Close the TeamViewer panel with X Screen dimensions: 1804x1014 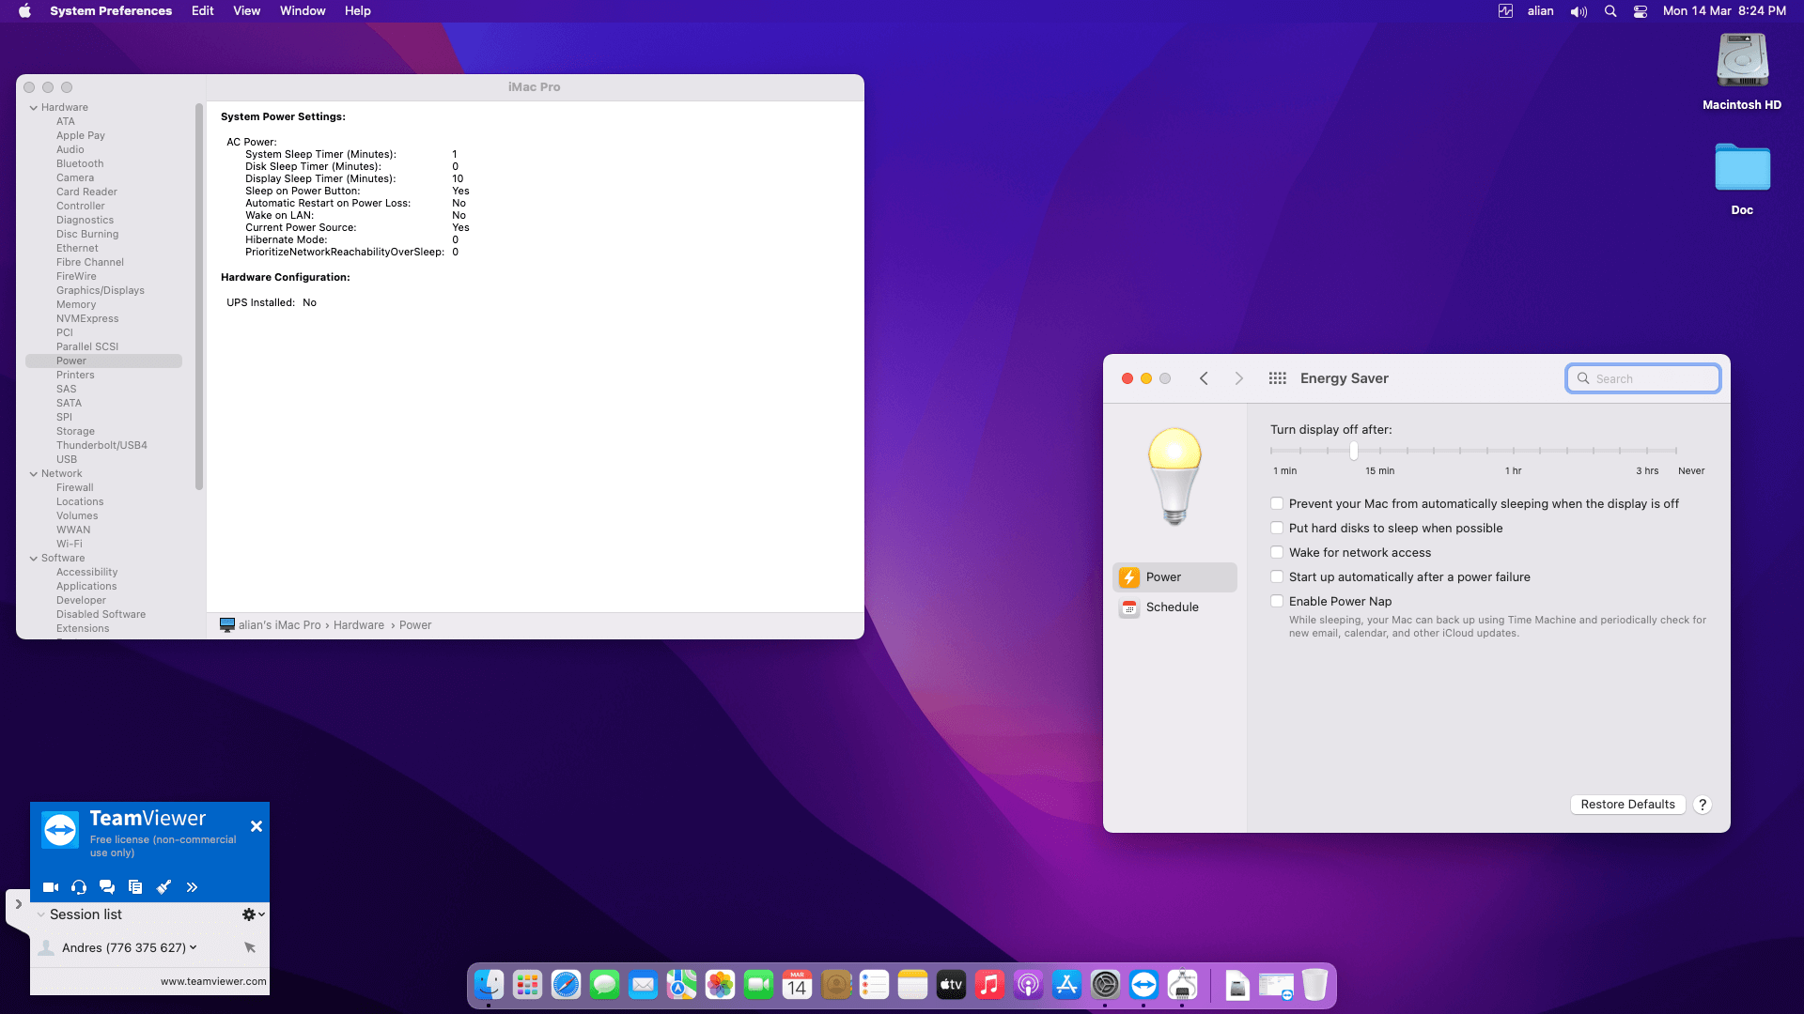coord(257,826)
